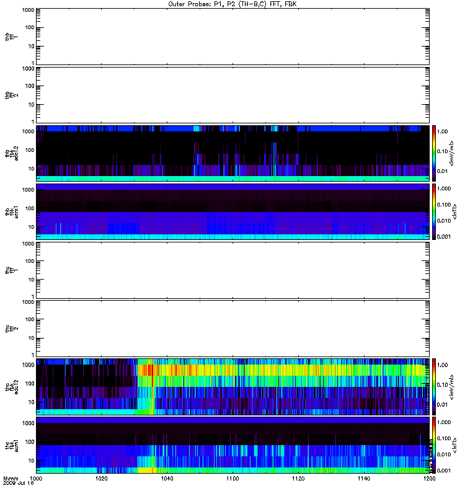Select the empty thb fff 1 panel

[x=232, y=37]
